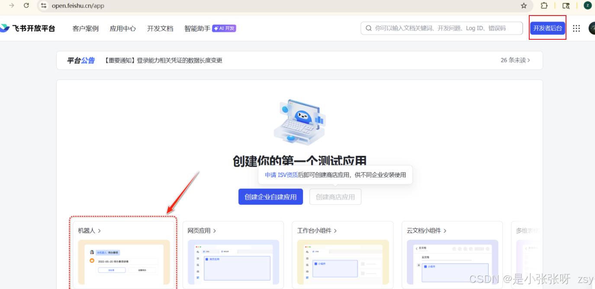The width and height of the screenshot is (595, 289).
Task: Expand the 工作台小组件 card heading
Action: coord(317,231)
